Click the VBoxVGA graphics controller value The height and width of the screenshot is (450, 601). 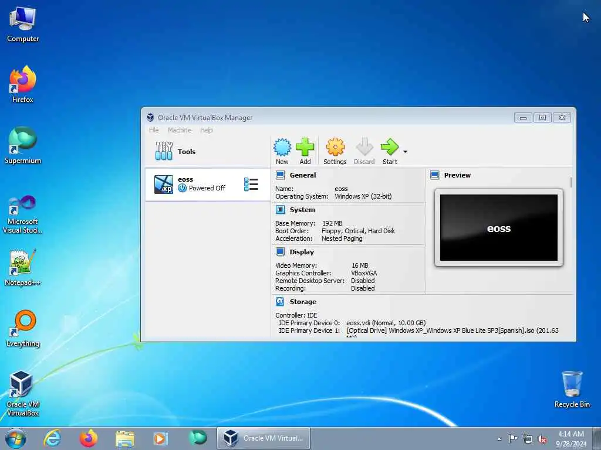tap(364, 273)
